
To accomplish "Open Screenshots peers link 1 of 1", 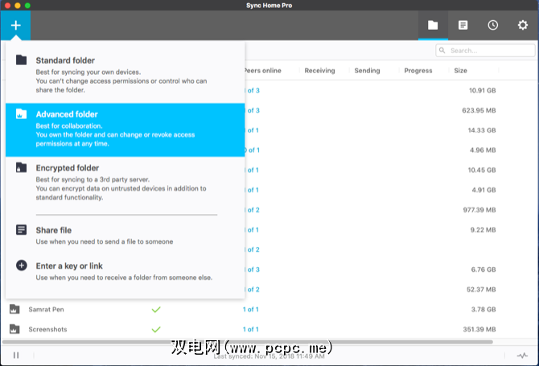I will (x=250, y=329).
